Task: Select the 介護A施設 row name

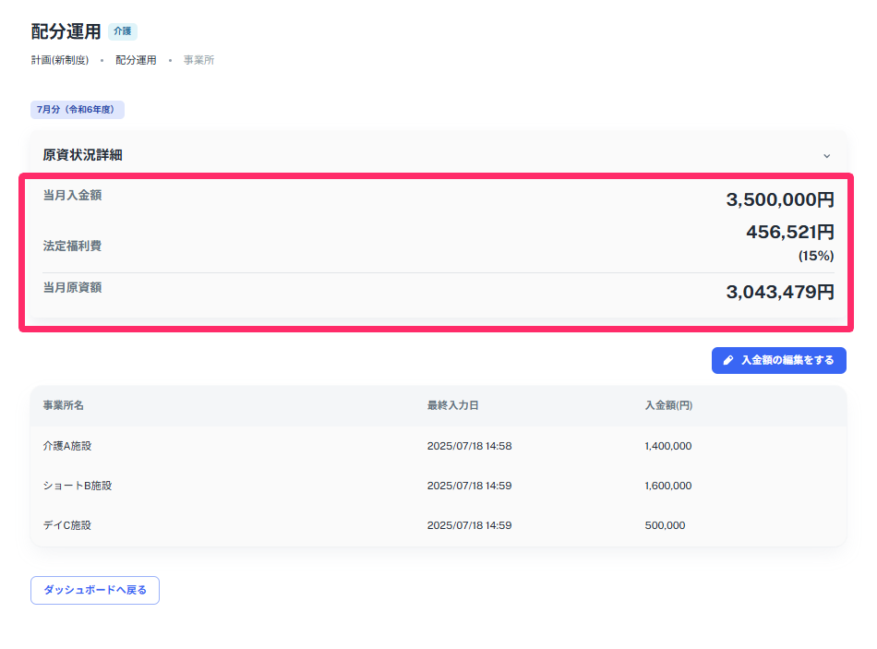Action: click(67, 446)
